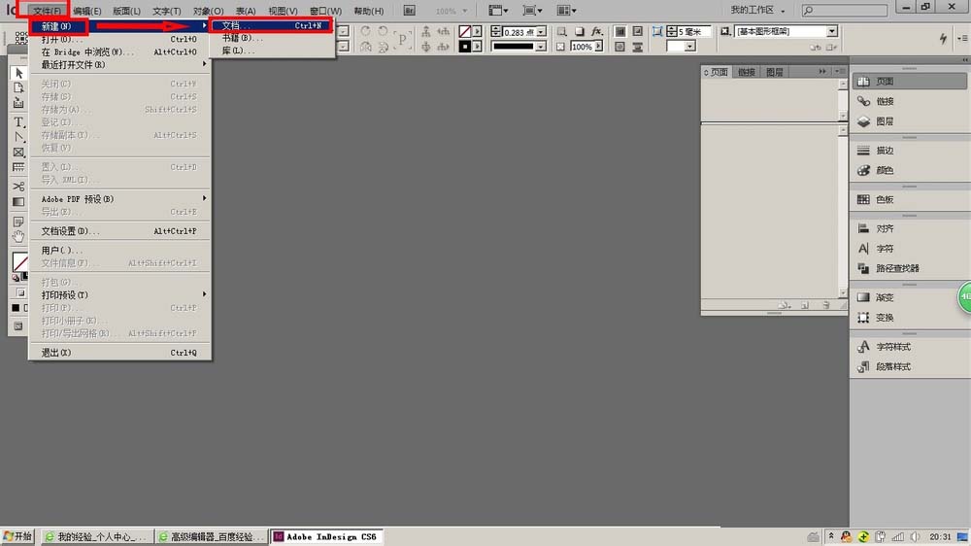The image size is (971, 546).
Task: Click the drop shadow icon
Action: (x=579, y=31)
